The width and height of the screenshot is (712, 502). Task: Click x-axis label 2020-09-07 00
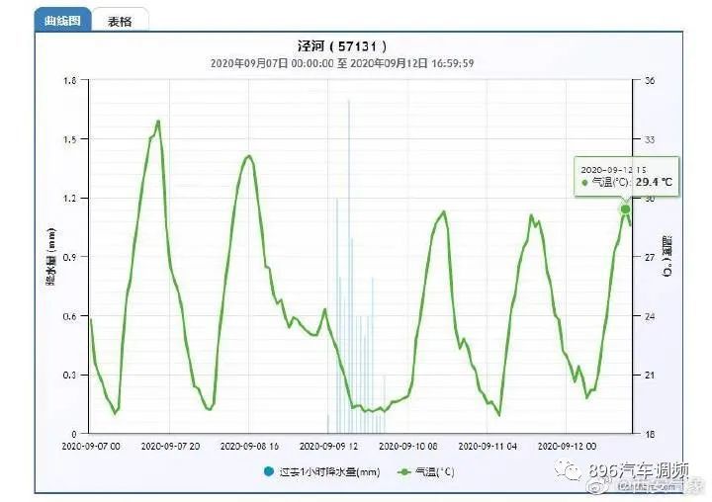point(91,447)
